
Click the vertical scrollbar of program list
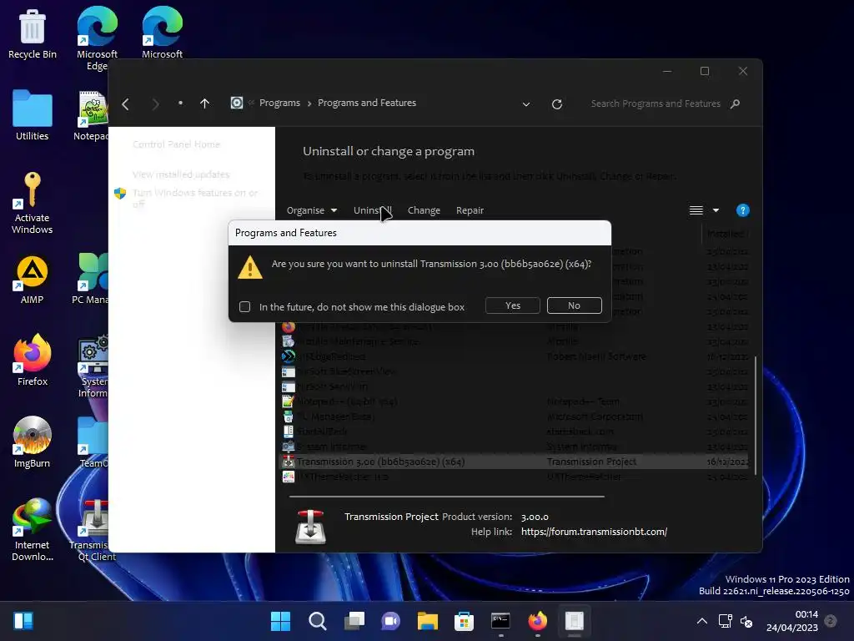click(x=755, y=414)
